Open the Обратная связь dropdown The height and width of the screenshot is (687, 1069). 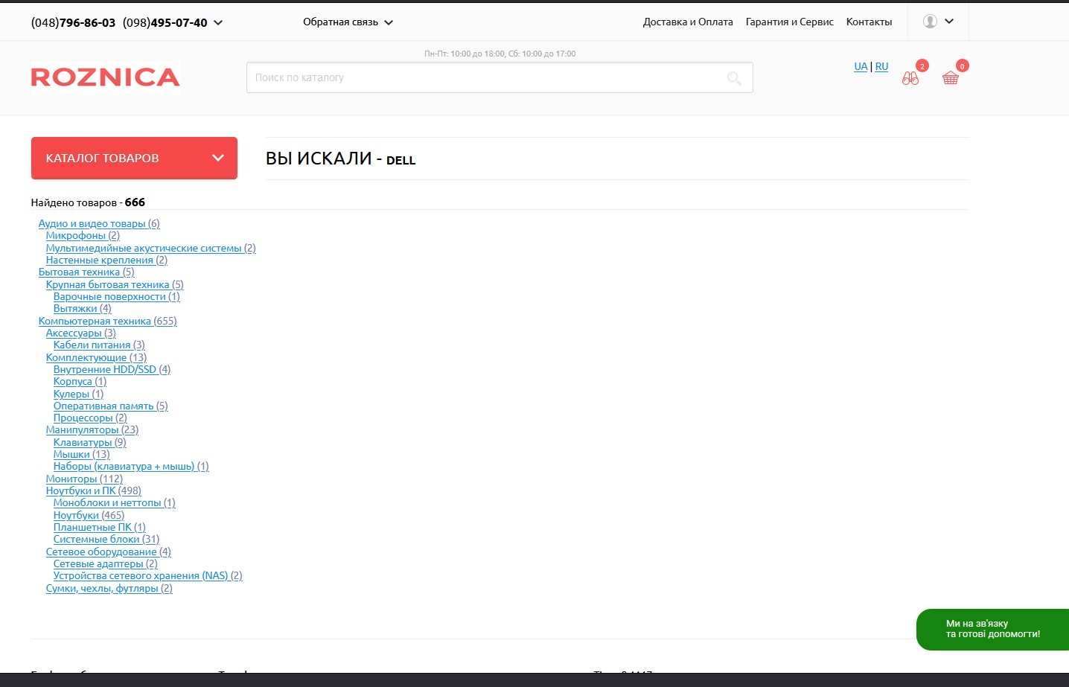[x=348, y=22]
